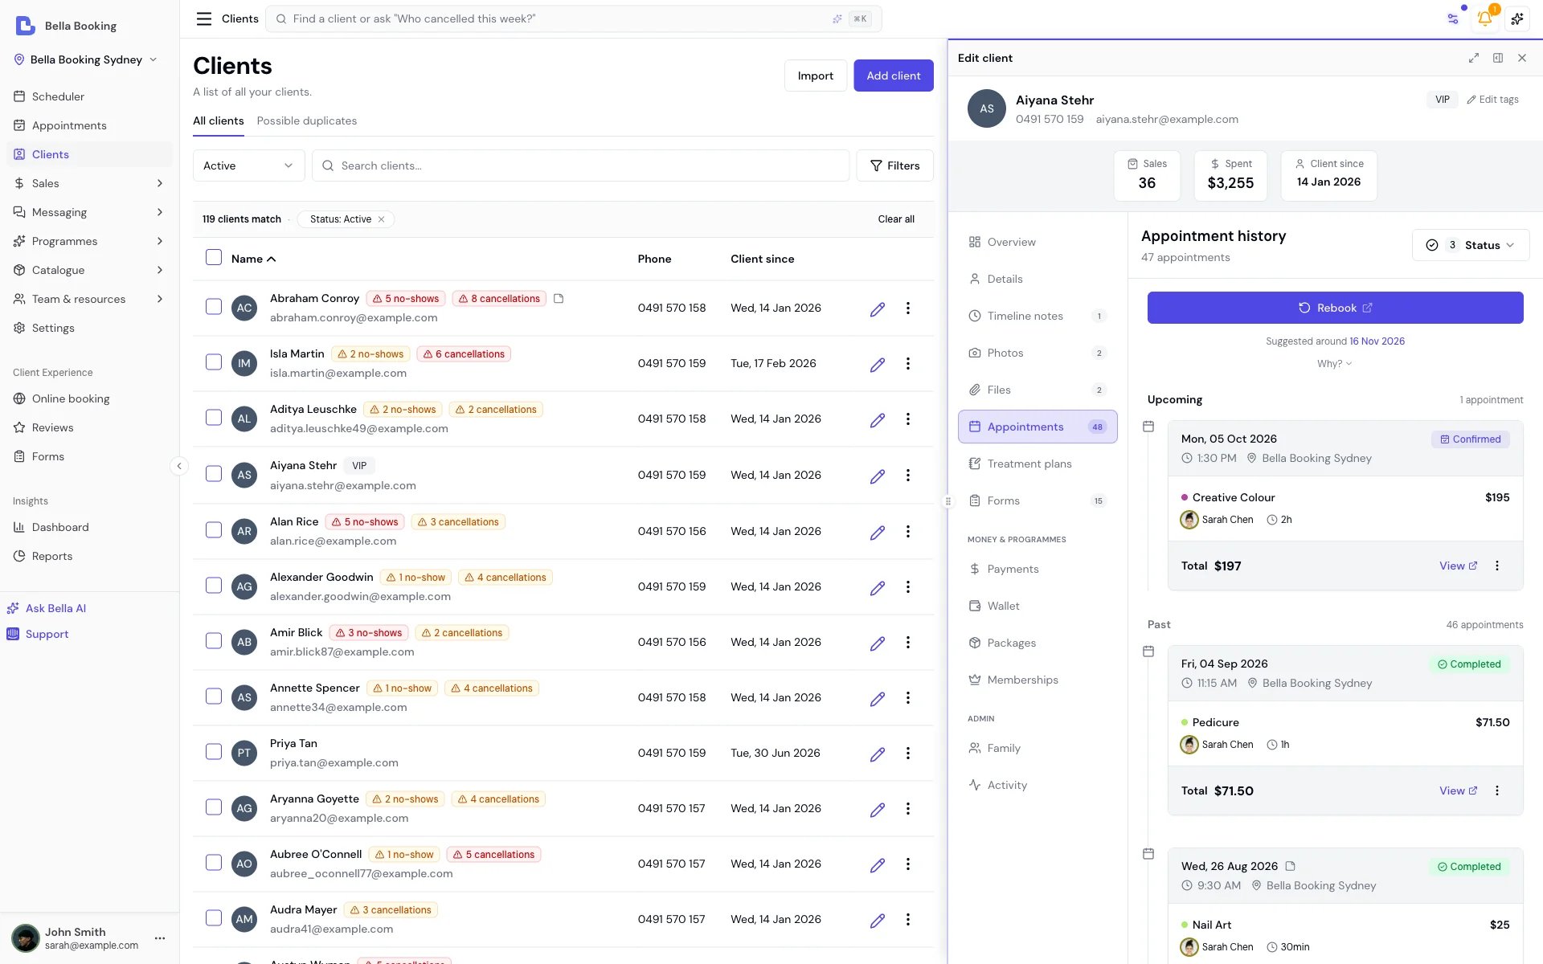Select the checkbox for Aubree O'Connell
This screenshot has height=964, width=1543.
tap(214, 863)
